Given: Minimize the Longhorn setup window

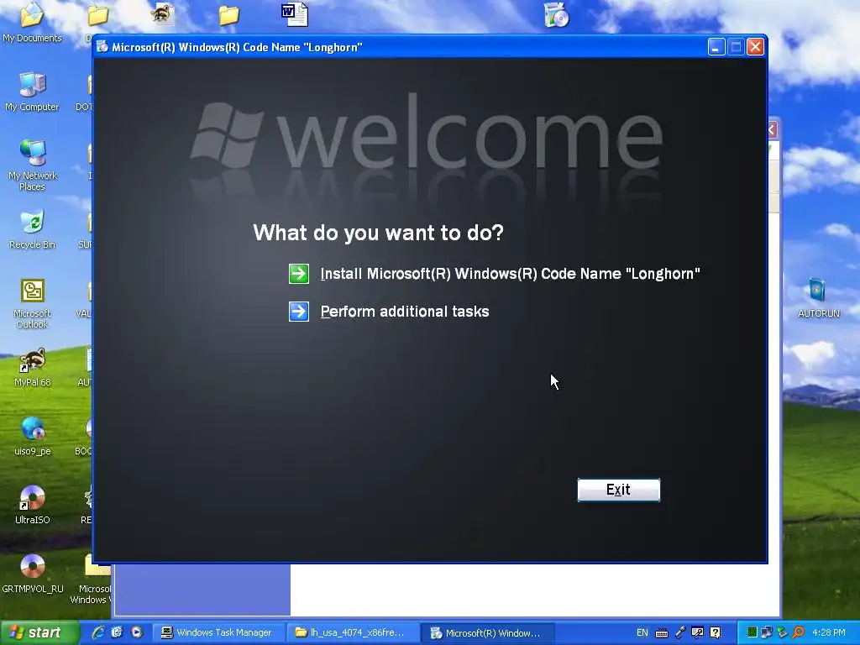Looking at the screenshot, I should (716, 47).
